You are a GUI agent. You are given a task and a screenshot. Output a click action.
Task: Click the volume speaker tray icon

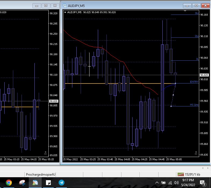tap(176, 183)
